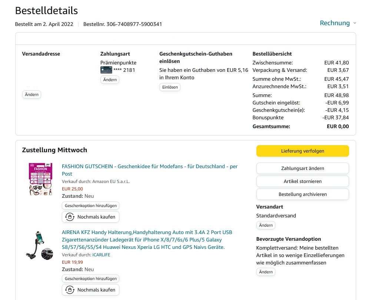
Task: Click Lieferung verfolgen button
Action: [302, 151]
